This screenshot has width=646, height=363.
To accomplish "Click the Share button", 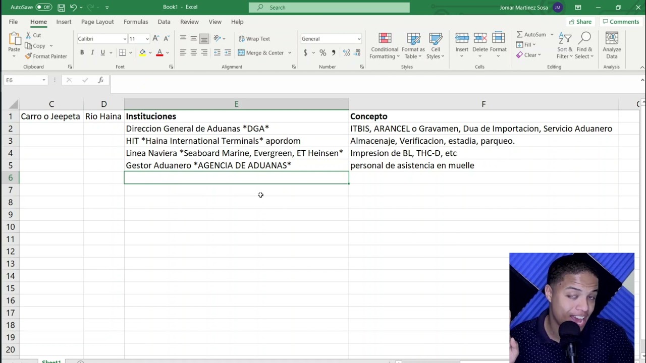I will point(580,22).
